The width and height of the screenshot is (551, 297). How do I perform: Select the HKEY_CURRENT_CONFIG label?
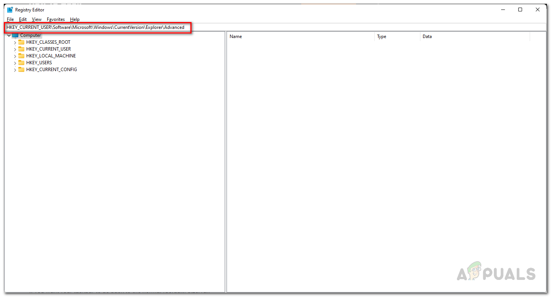(52, 70)
